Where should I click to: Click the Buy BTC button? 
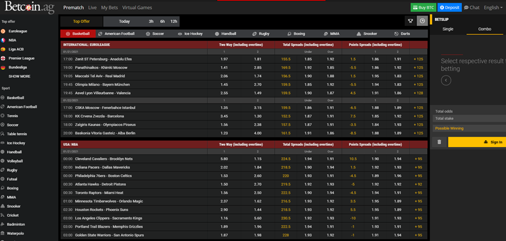[x=423, y=7]
